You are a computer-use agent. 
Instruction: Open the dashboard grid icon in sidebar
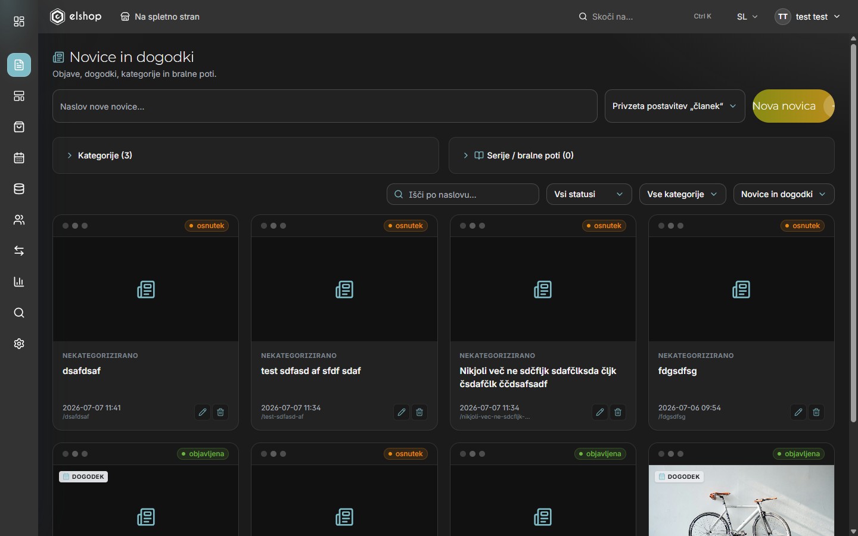[x=19, y=22]
